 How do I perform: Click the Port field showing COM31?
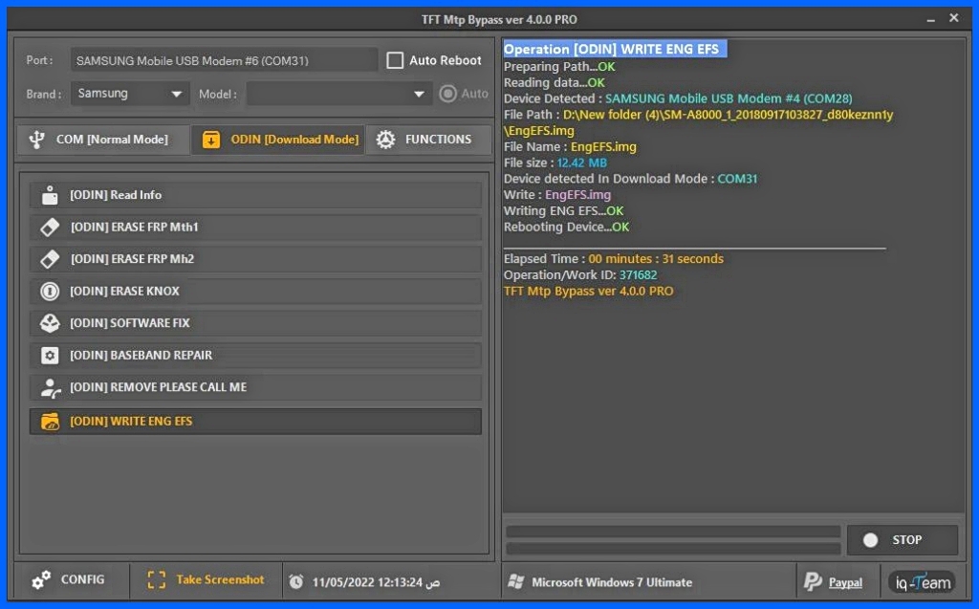coord(224,60)
